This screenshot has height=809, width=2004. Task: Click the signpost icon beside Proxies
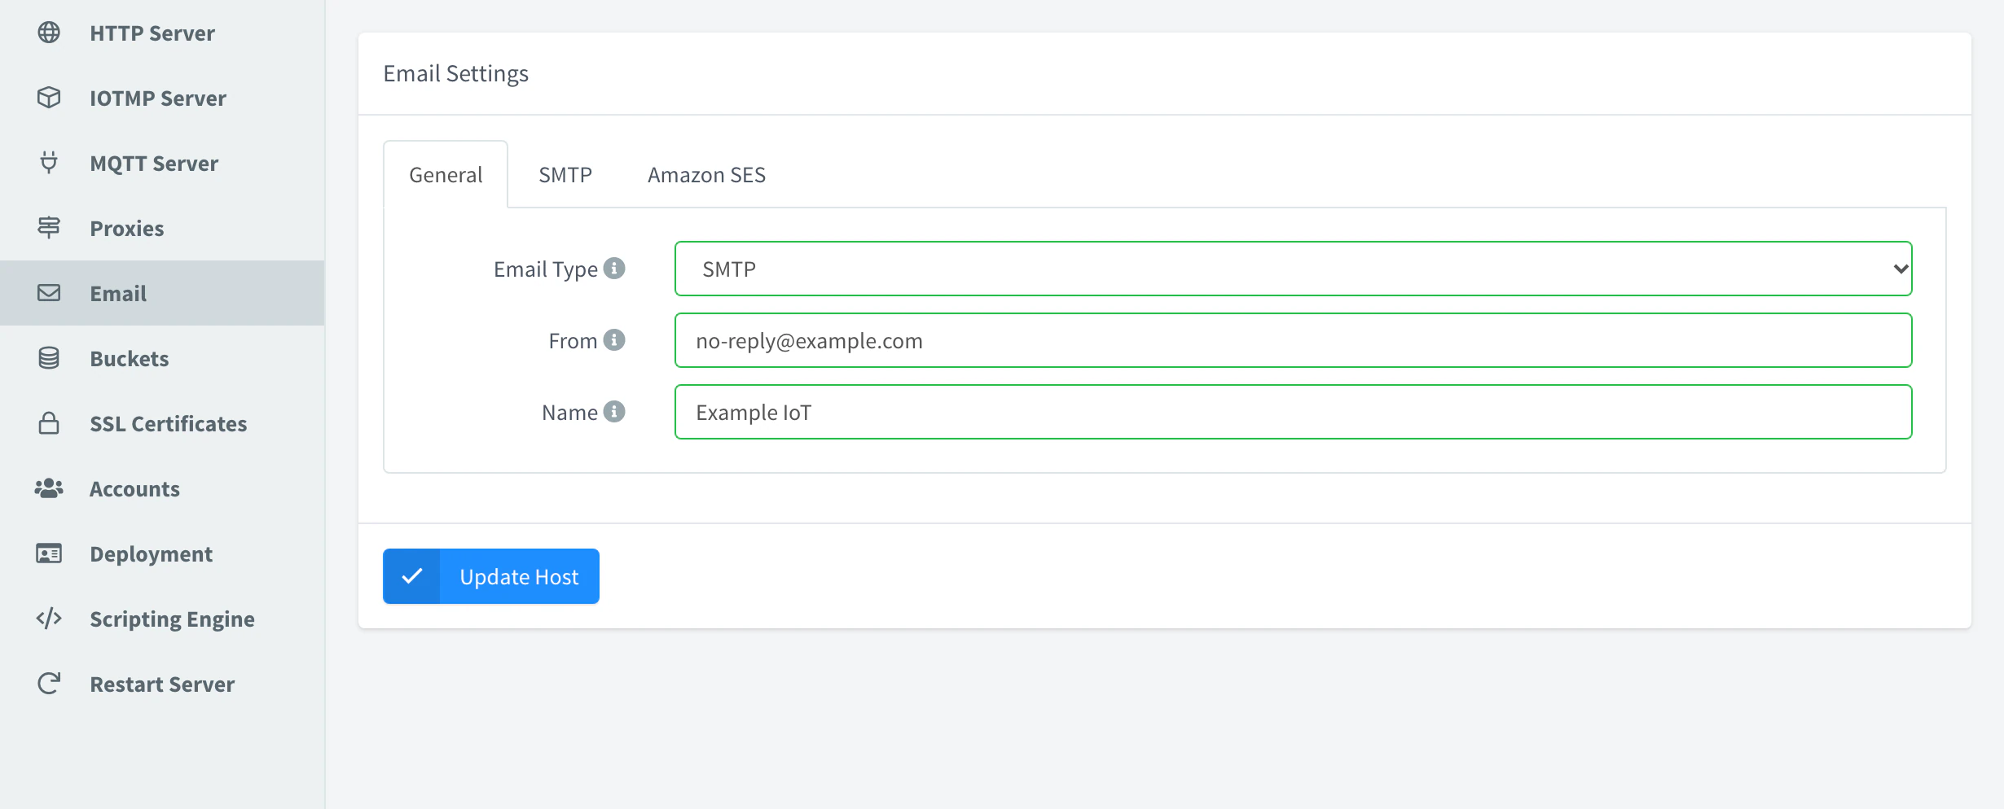click(49, 228)
